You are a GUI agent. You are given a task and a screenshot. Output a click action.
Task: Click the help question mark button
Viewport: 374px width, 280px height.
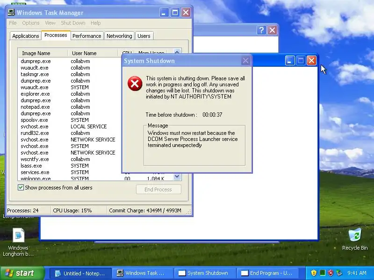tap(261, 30)
